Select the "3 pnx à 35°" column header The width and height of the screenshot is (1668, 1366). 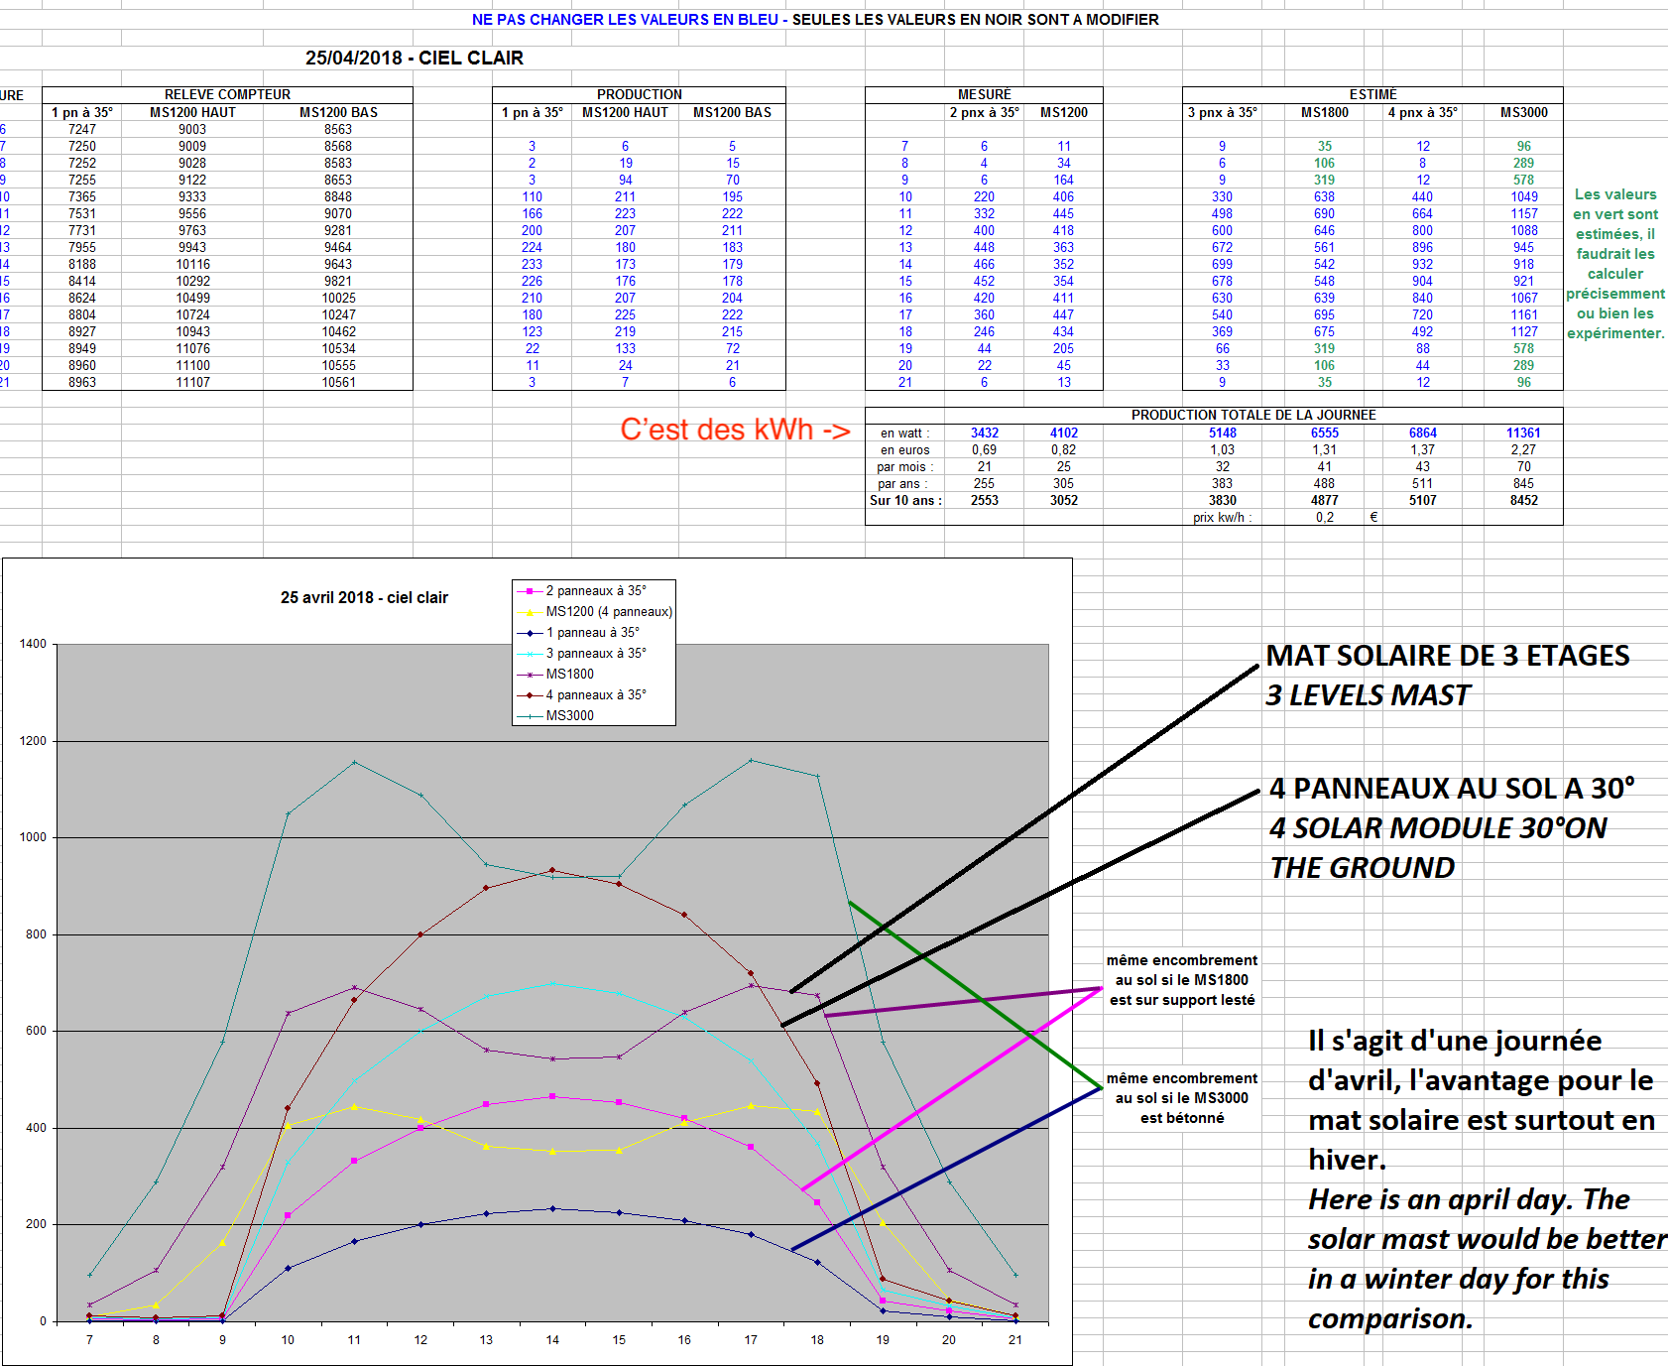click(1222, 112)
